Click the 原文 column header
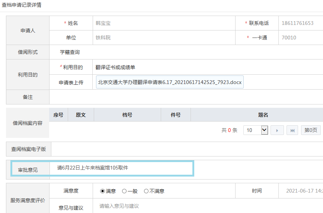This screenshot has height=213, width=323. 81,115
